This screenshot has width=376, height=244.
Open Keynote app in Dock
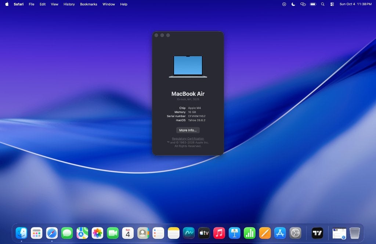click(x=235, y=233)
